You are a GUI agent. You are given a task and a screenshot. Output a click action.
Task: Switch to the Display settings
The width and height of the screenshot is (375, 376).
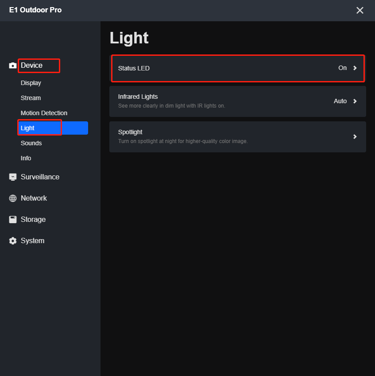coord(31,83)
